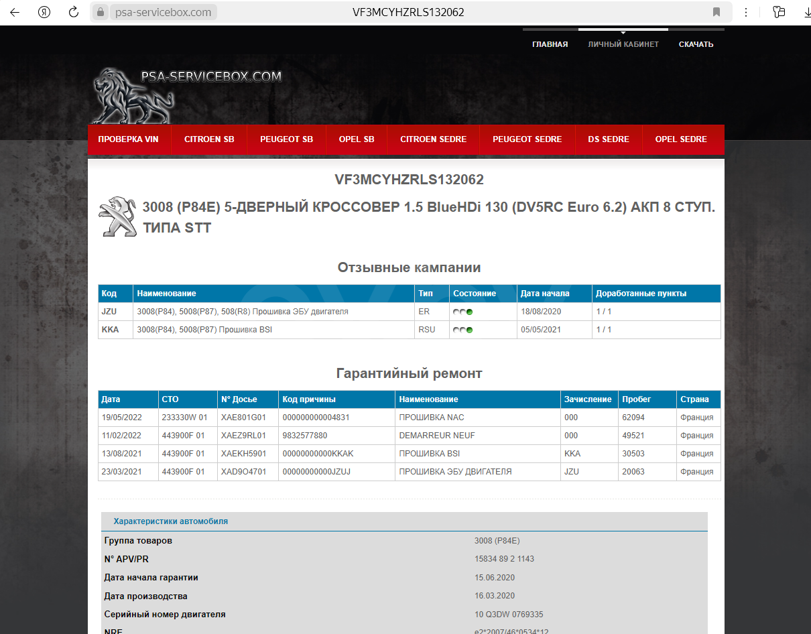Click the warranty date 13/08/2021
Screen dimensions: 811x634
[121, 454]
